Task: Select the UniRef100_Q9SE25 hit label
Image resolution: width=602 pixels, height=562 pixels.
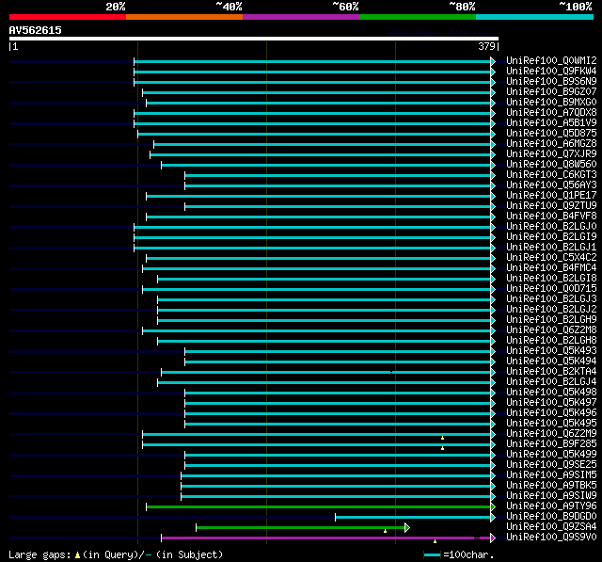Action: (x=551, y=465)
